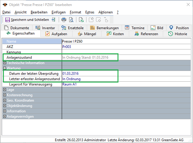Select Lagerort für Warenausgang label
Image resolution: width=193 pixels, height=143 pixels.
pos(31,84)
